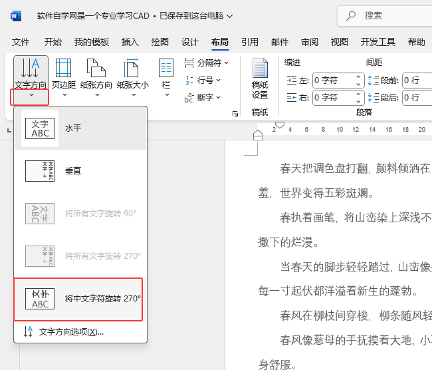Click the Layout (布局) tab
Screen dimensions: 432x370
pos(220,42)
